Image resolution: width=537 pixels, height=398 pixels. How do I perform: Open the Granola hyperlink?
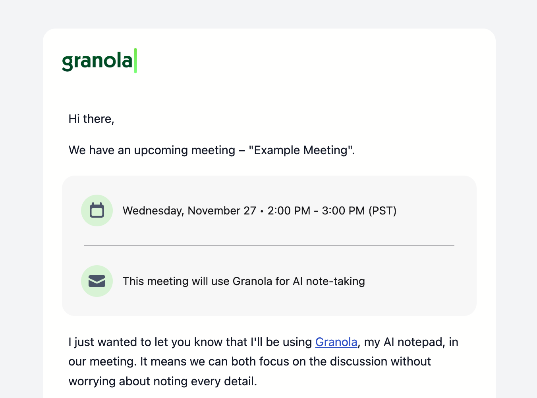click(336, 342)
